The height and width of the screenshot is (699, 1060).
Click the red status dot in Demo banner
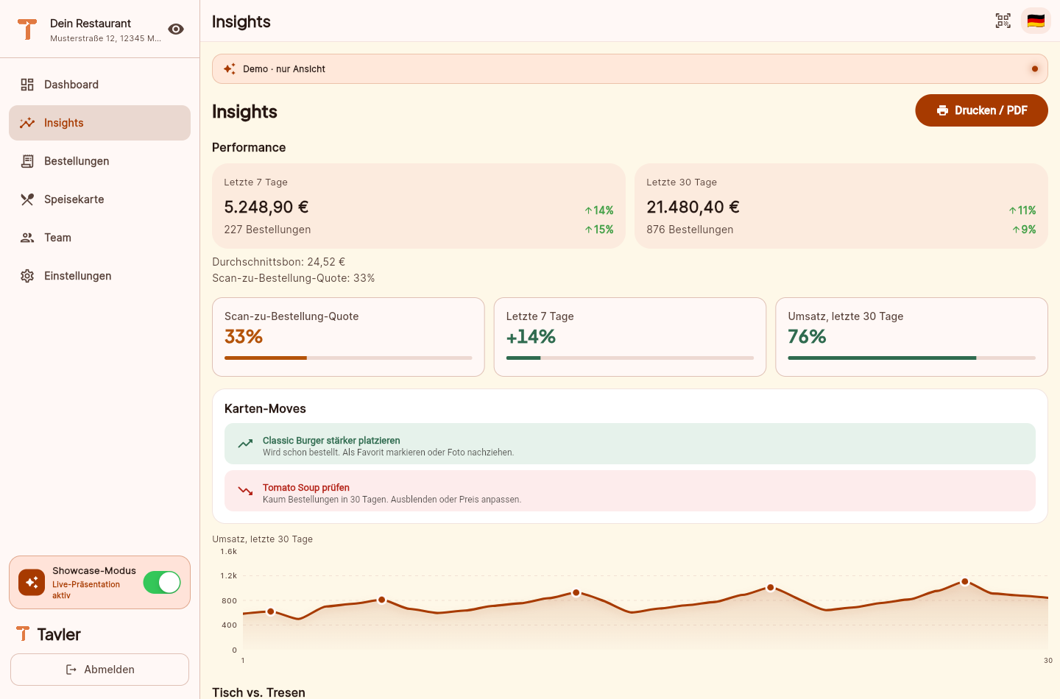1035,68
